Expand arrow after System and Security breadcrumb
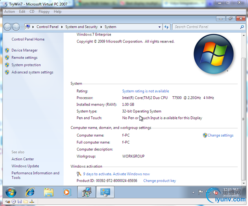Image resolution: width=248 pixels, height=206 pixels. point(101,27)
